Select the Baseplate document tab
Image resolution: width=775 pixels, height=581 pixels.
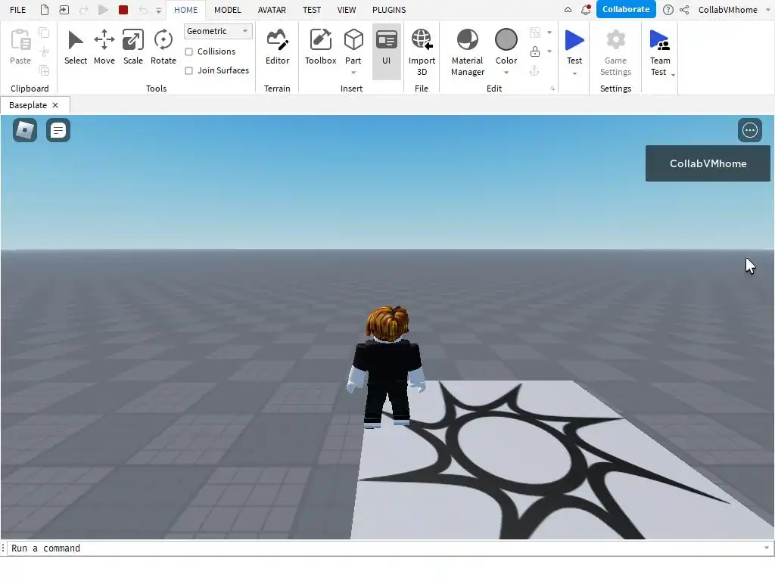coord(28,105)
